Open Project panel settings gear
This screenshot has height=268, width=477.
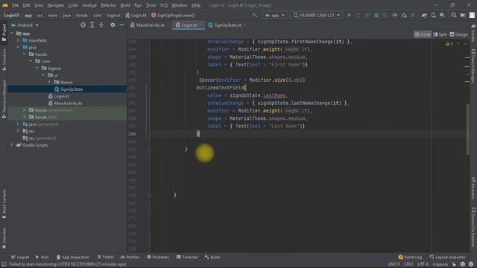[113, 25]
